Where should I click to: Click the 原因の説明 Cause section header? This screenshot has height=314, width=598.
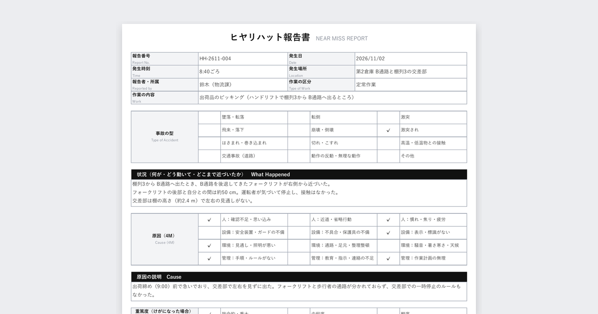coord(299,277)
